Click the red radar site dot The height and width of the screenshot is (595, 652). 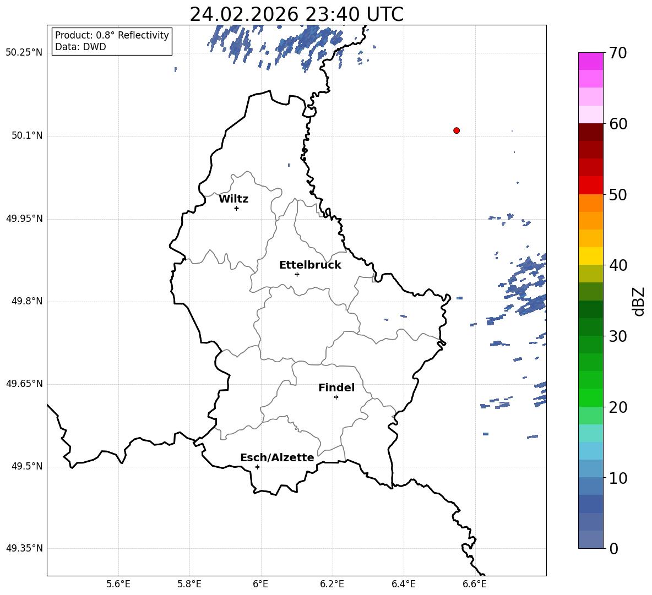[457, 130]
